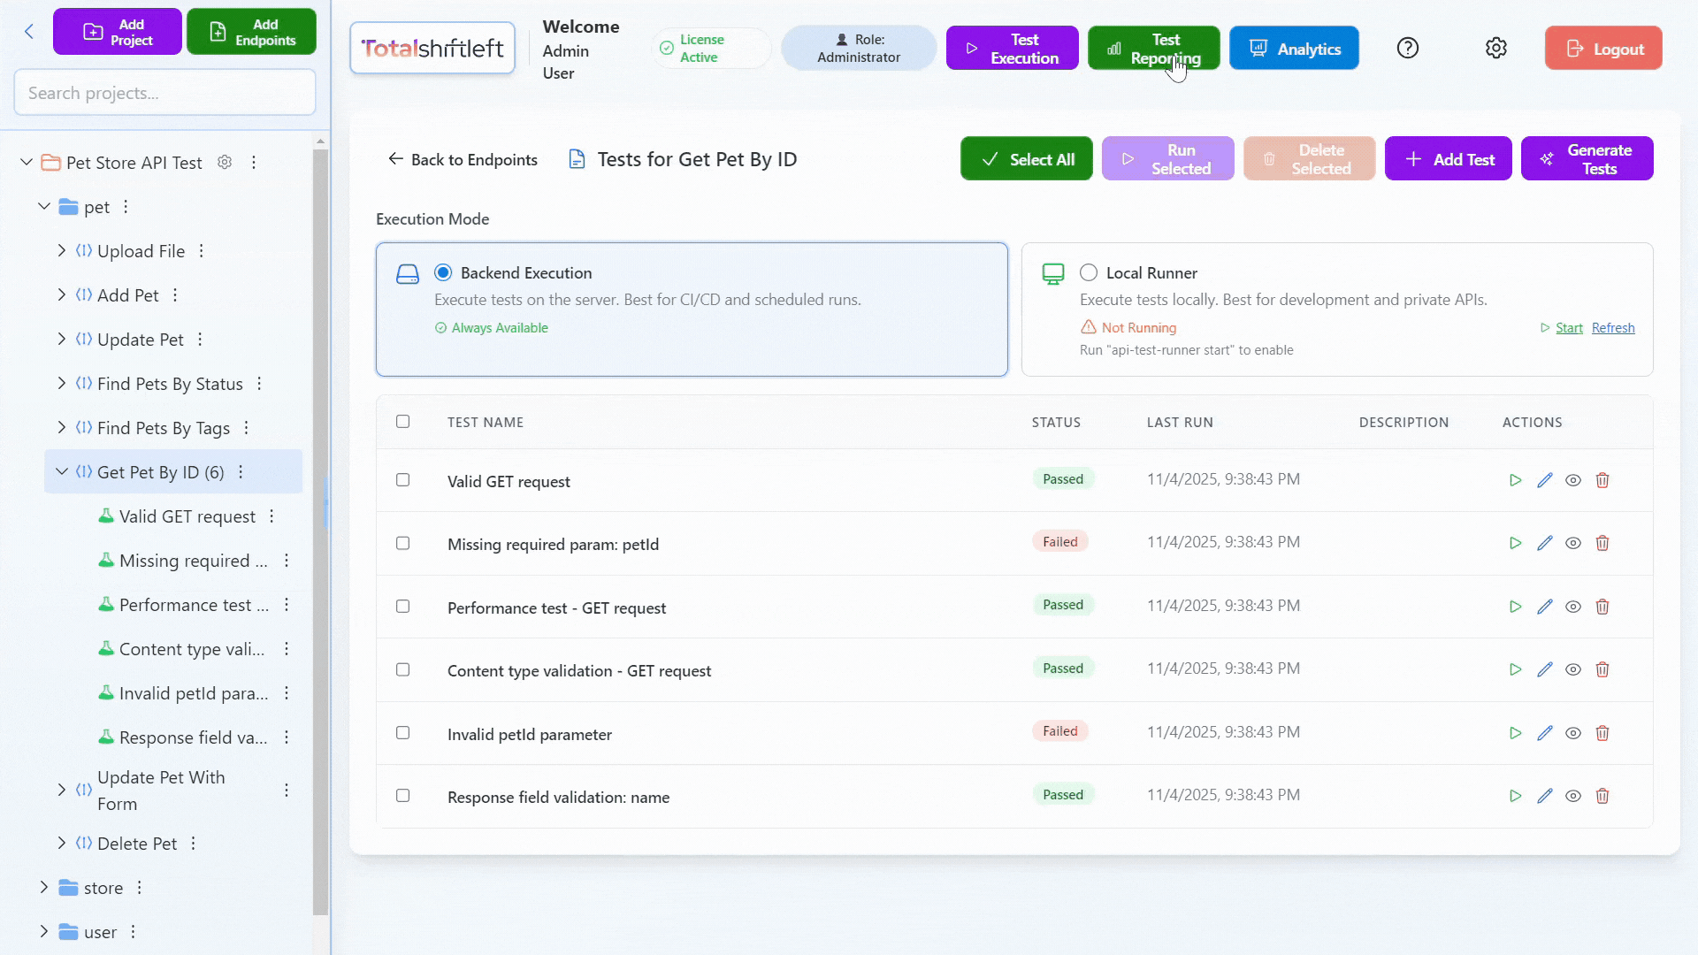Check the Valid GET request checkbox
1698x955 pixels.
pyautogui.click(x=402, y=480)
